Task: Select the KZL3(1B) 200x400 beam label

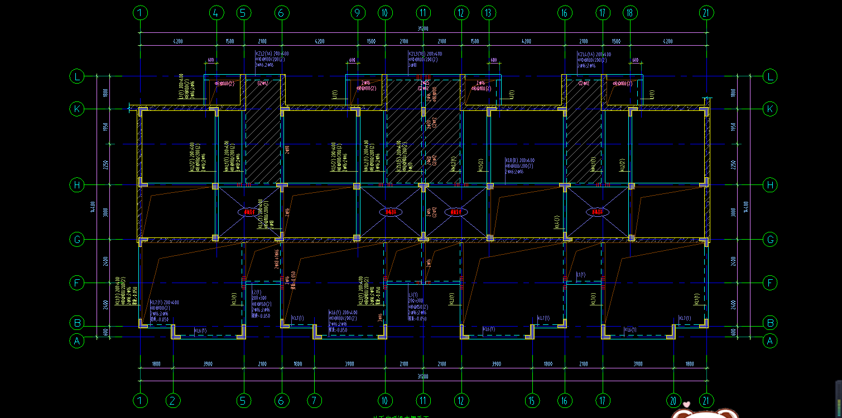Action: click(425, 54)
